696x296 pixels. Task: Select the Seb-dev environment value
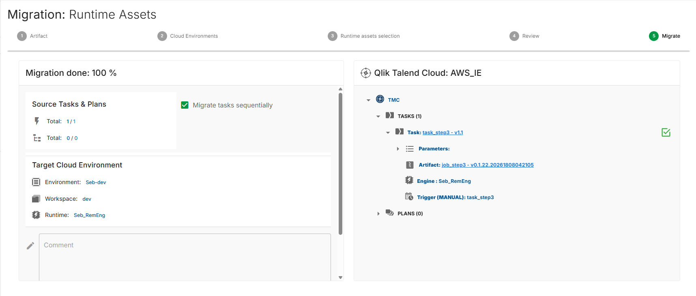coord(96,182)
